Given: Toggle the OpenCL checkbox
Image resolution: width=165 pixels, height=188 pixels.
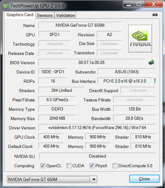Looking at the screenshot, I should click(43, 166).
